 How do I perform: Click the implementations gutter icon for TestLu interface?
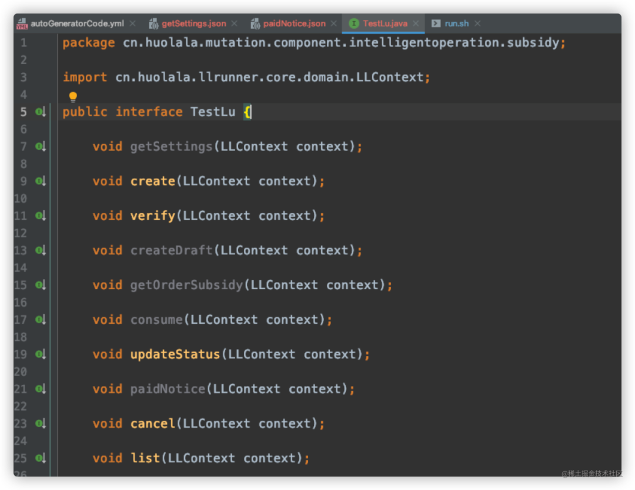click(x=41, y=112)
